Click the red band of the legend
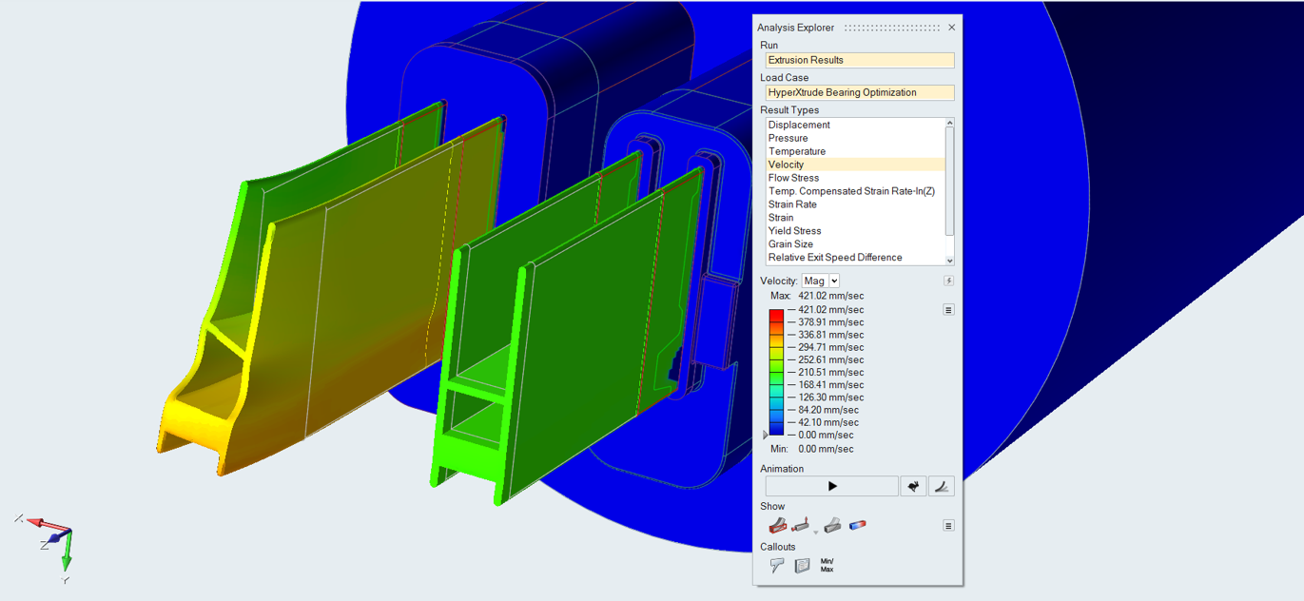1304x601 pixels. click(x=776, y=315)
